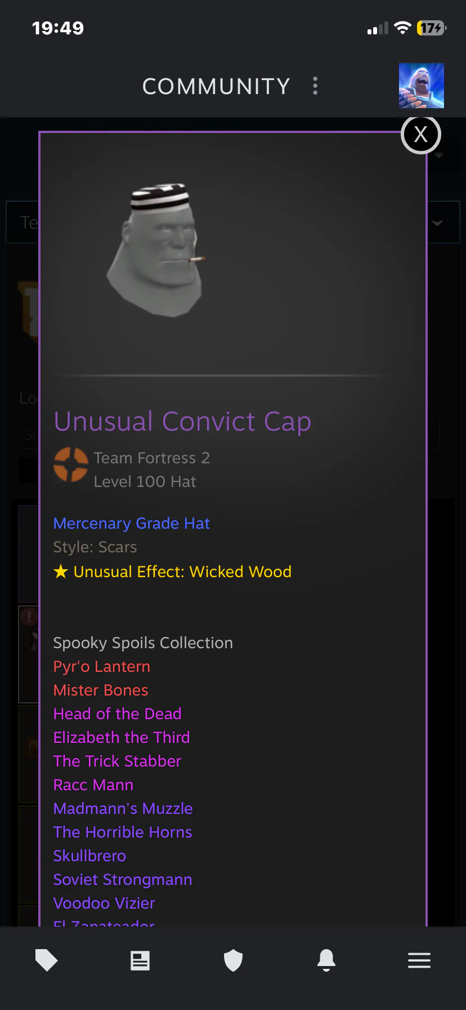Tap the COMMUNITY header title

point(216,86)
